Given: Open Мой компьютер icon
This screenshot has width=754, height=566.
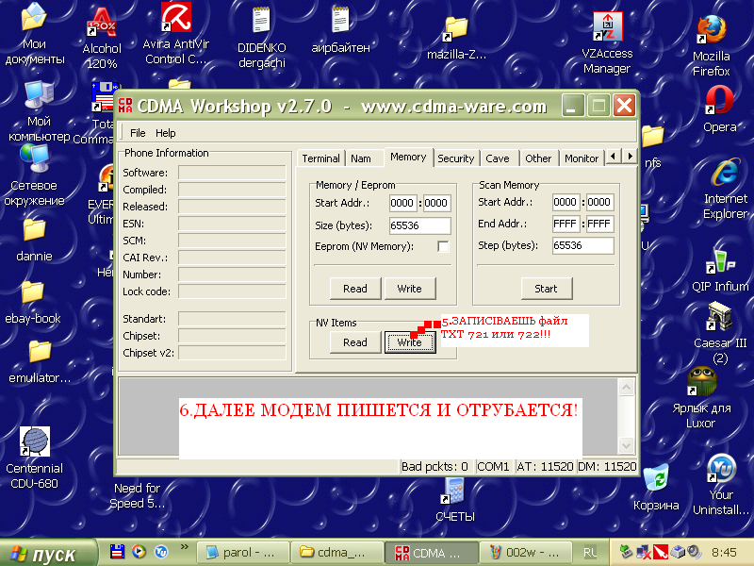Looking at the screenshot, I should click(x=39, y=111).
